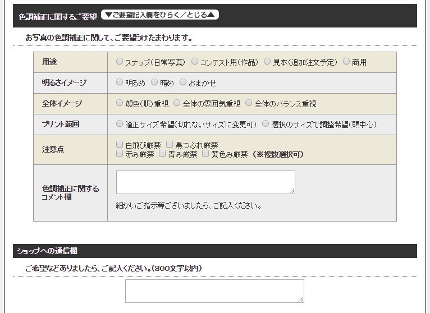Select 暗め brightness radio button
This screenshot has height=313, width=430.
click(154, 82)
